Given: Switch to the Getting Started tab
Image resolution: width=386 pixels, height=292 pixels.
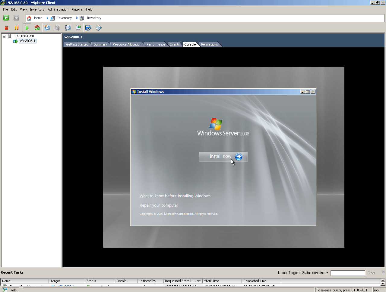Looking at the screenshot, I should coord(77,44).
